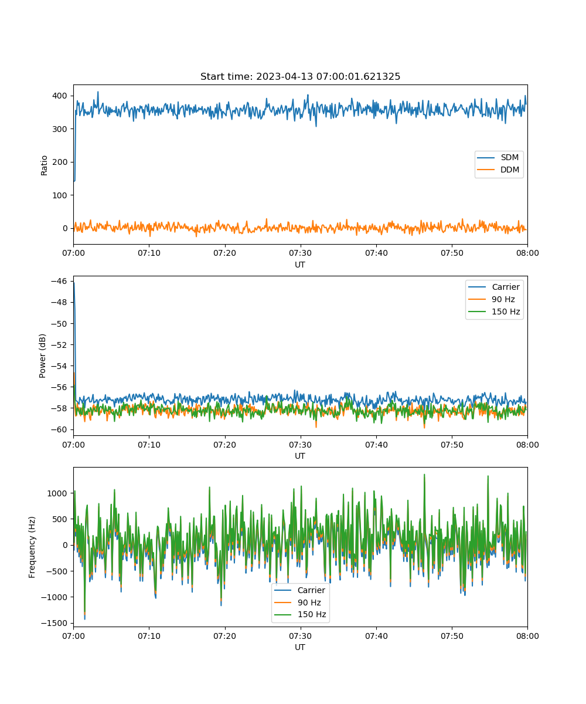
Task: Select the DDM legend label
Action: pyautogui.click(x=510, y=170)
